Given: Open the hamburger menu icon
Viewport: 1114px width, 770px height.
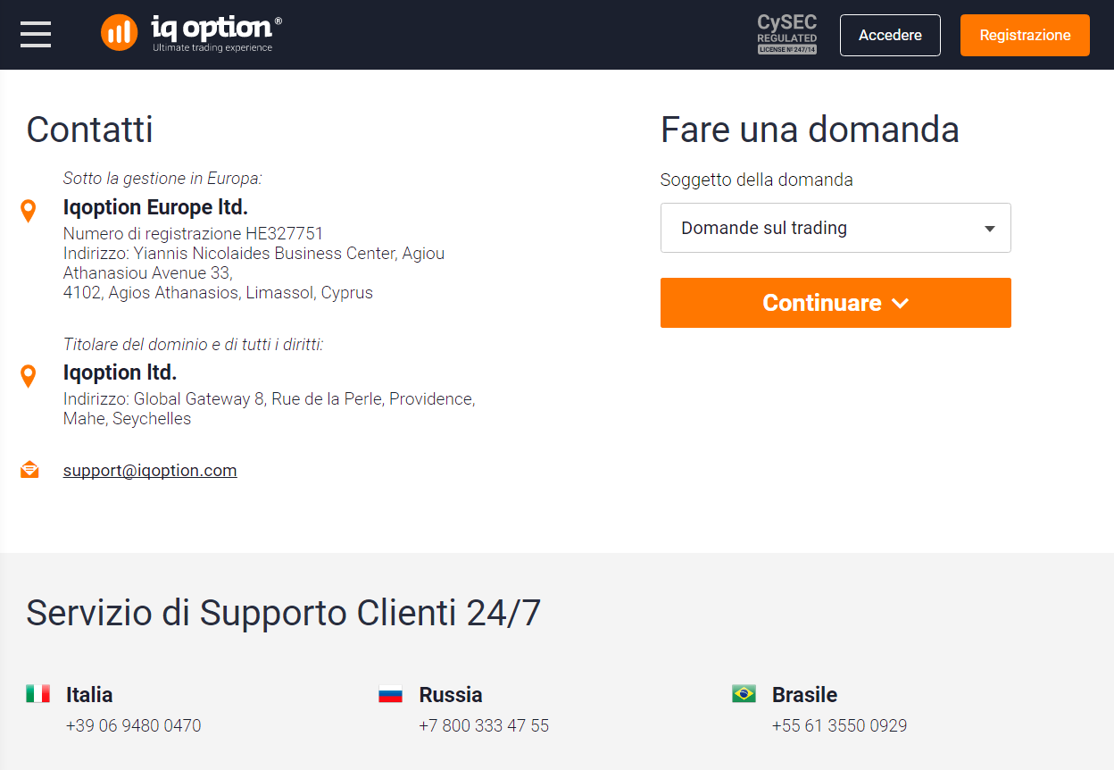Looking at the screenshot, I should (36, 35).
